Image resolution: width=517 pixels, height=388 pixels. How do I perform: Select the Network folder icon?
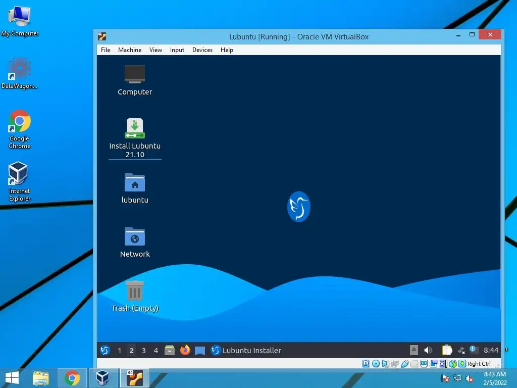coord(135,243)
